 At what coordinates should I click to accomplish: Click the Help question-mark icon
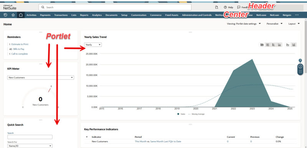pos(225,7)
